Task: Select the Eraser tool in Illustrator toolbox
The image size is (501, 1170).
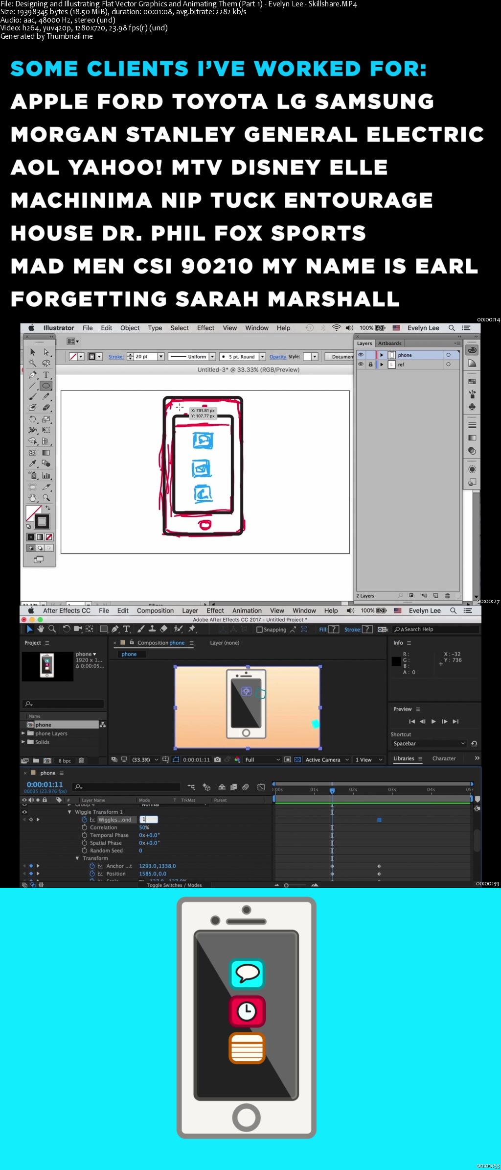Action: click(x=46, y=407)
